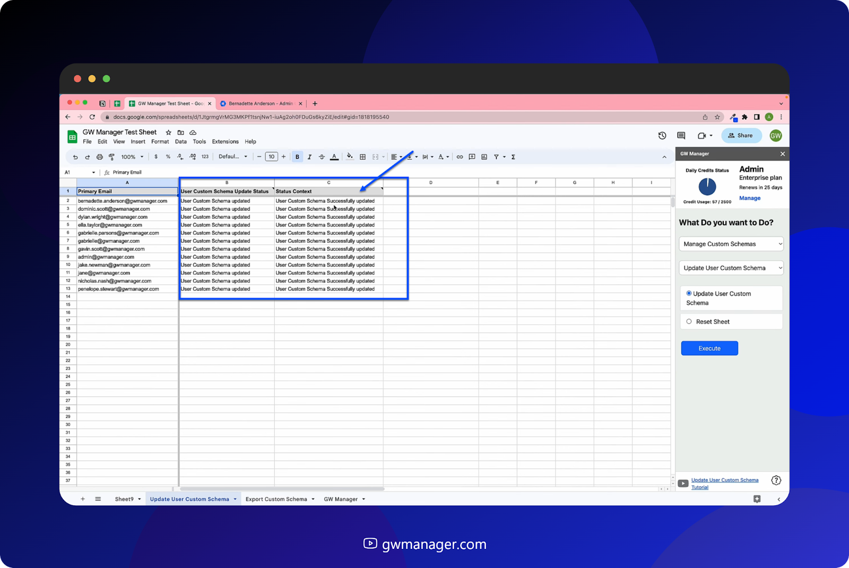This screenshot has height=568, width=849.
Task: Click the redo icon in toolbar
Action: point(88,157)
